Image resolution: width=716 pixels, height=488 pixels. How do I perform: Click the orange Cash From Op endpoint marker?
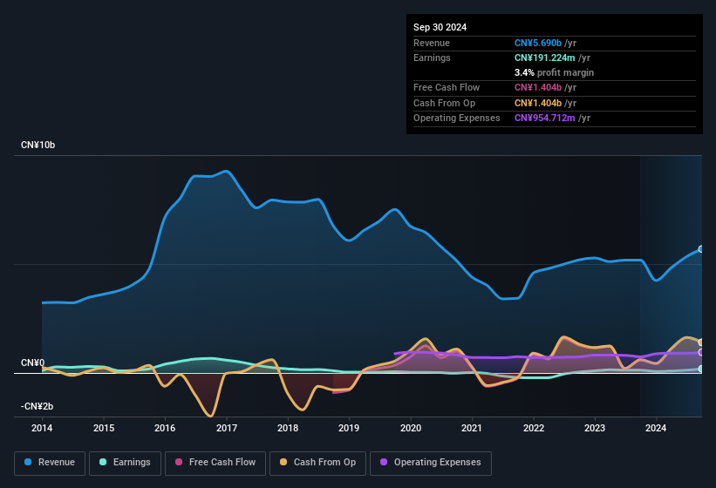click(x=700, y=342)
